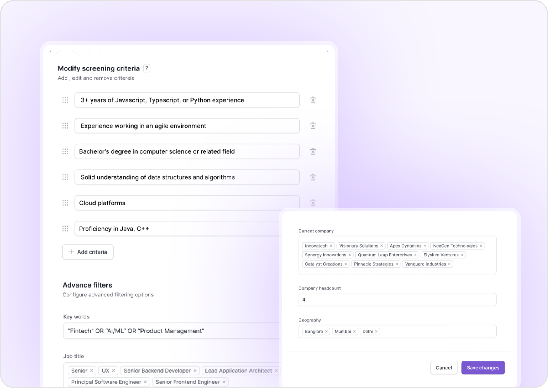The image size is (548, 388).
Task: Remove the Apex Dynamics tag
Action: coord(425,246)
